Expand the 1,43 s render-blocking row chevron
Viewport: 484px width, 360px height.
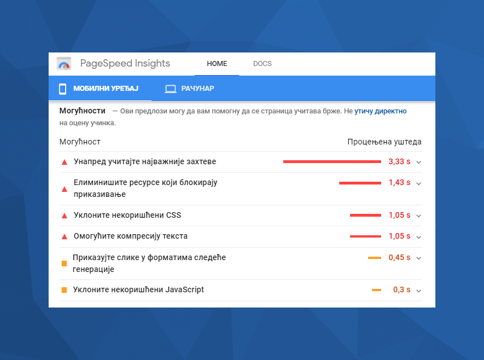pos(418,183)
